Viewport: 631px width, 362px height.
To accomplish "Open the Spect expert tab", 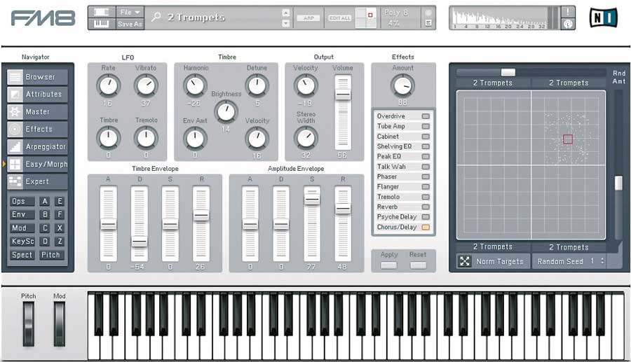I will tap(22, 255).
